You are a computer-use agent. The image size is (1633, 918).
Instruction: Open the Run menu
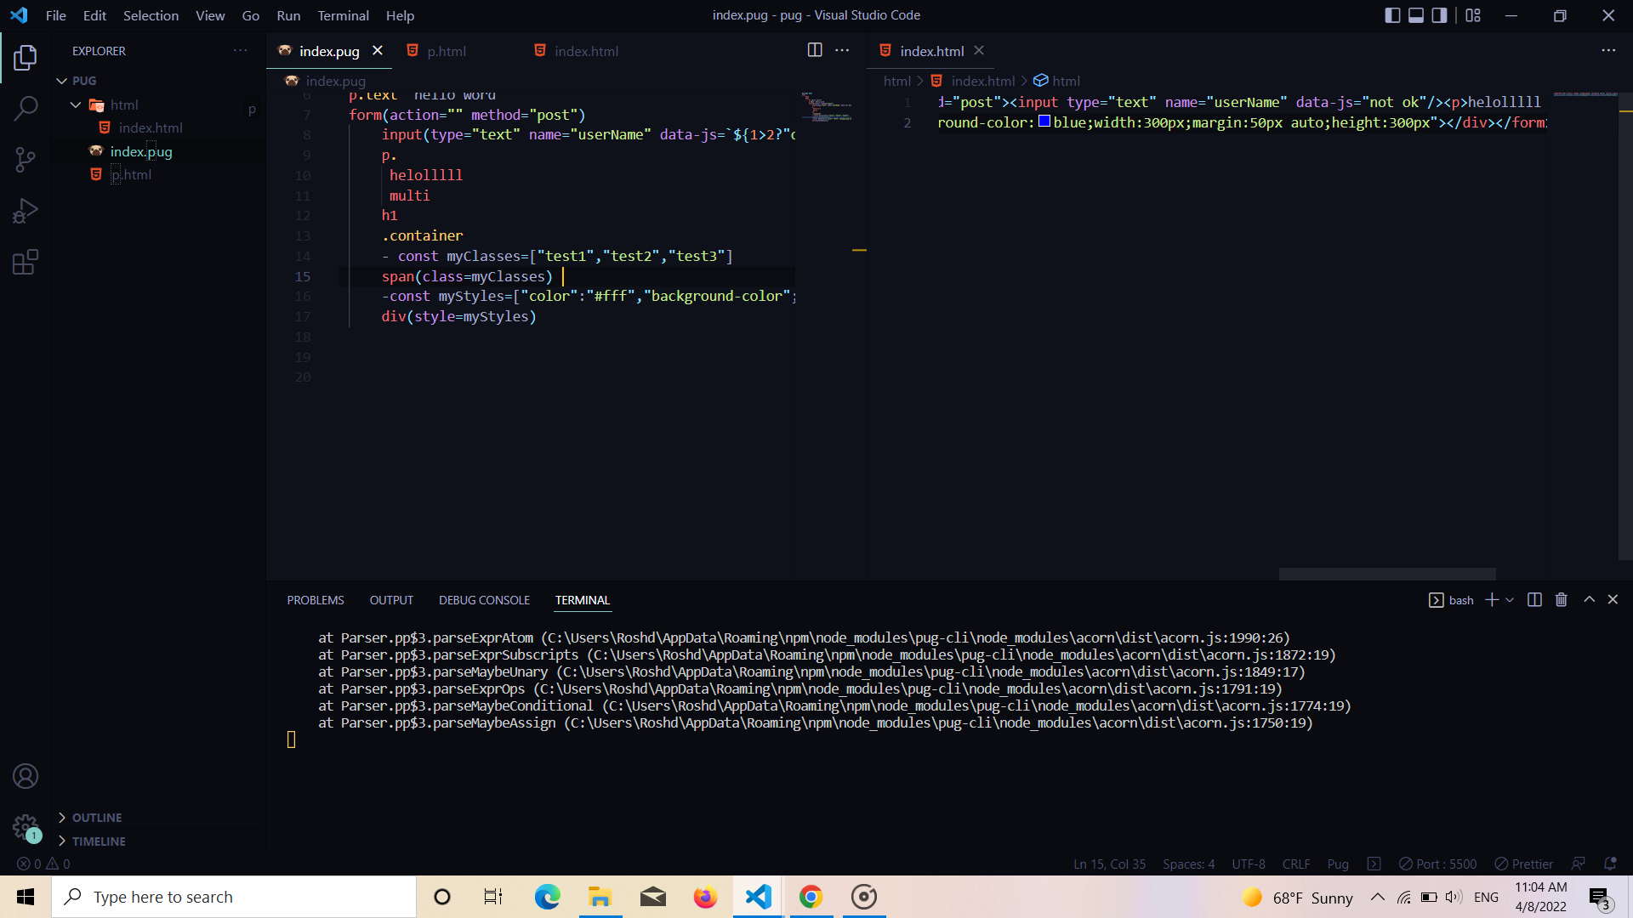(288, 15)
